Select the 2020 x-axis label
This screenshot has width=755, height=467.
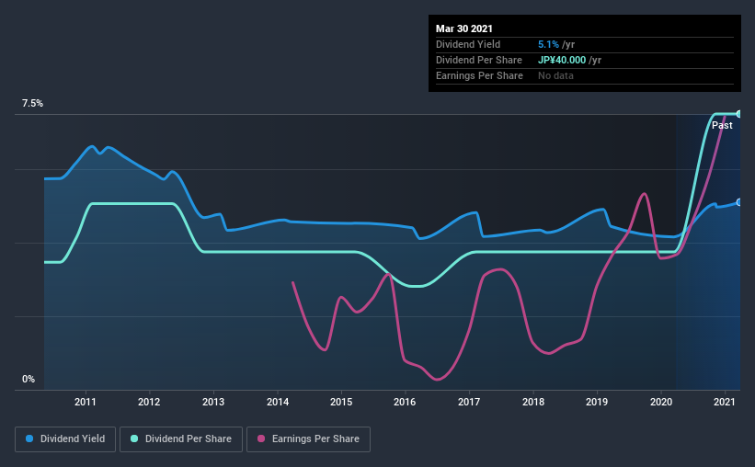point(661,402)
